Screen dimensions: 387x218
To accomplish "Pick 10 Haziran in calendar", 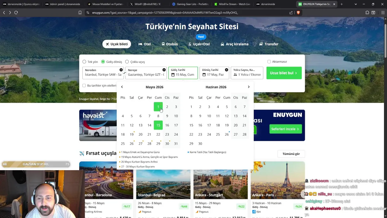I will [x=209, y=116].
